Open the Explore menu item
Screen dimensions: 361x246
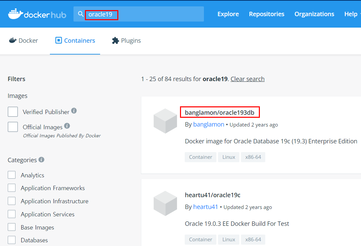(228, 14)
